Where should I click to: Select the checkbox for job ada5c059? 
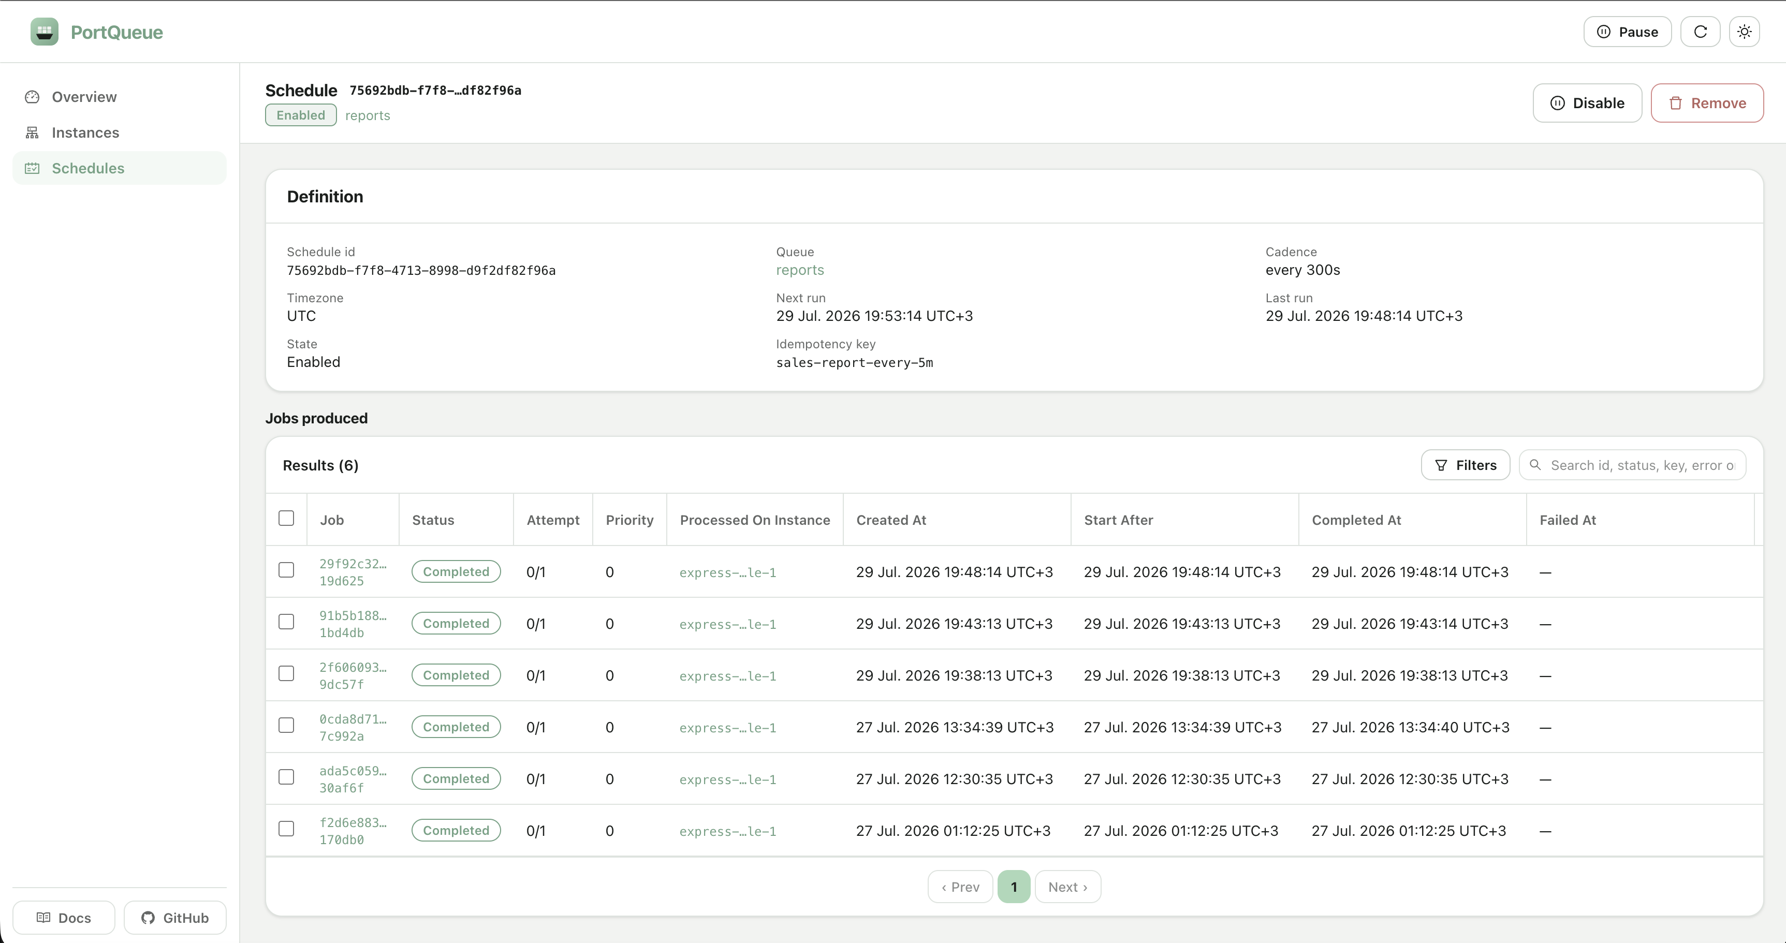(x=286, y=777)
